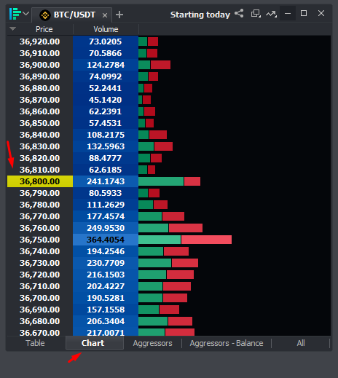The height and width of the screenshot is (378, 338).
Task: Select the All view mode
Action: (x=301, y=343)
